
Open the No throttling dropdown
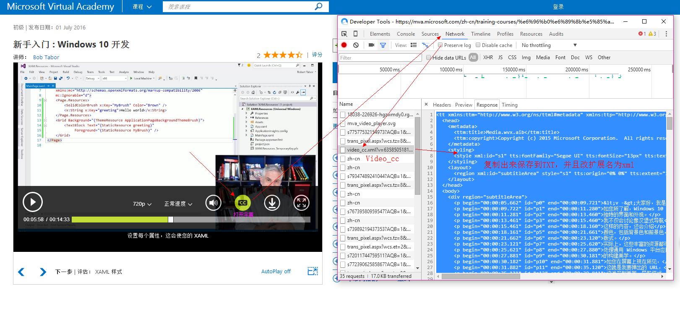coord(549,45)
